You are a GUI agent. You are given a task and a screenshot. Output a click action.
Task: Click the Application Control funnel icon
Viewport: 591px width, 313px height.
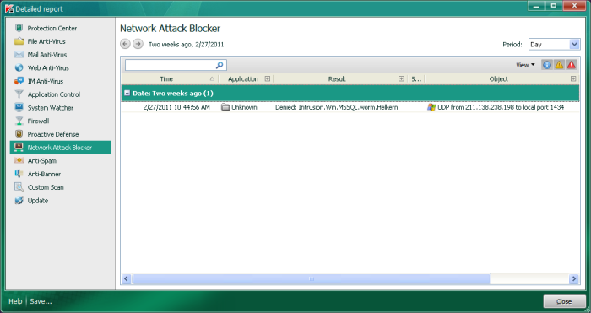(x=19, y=94)
